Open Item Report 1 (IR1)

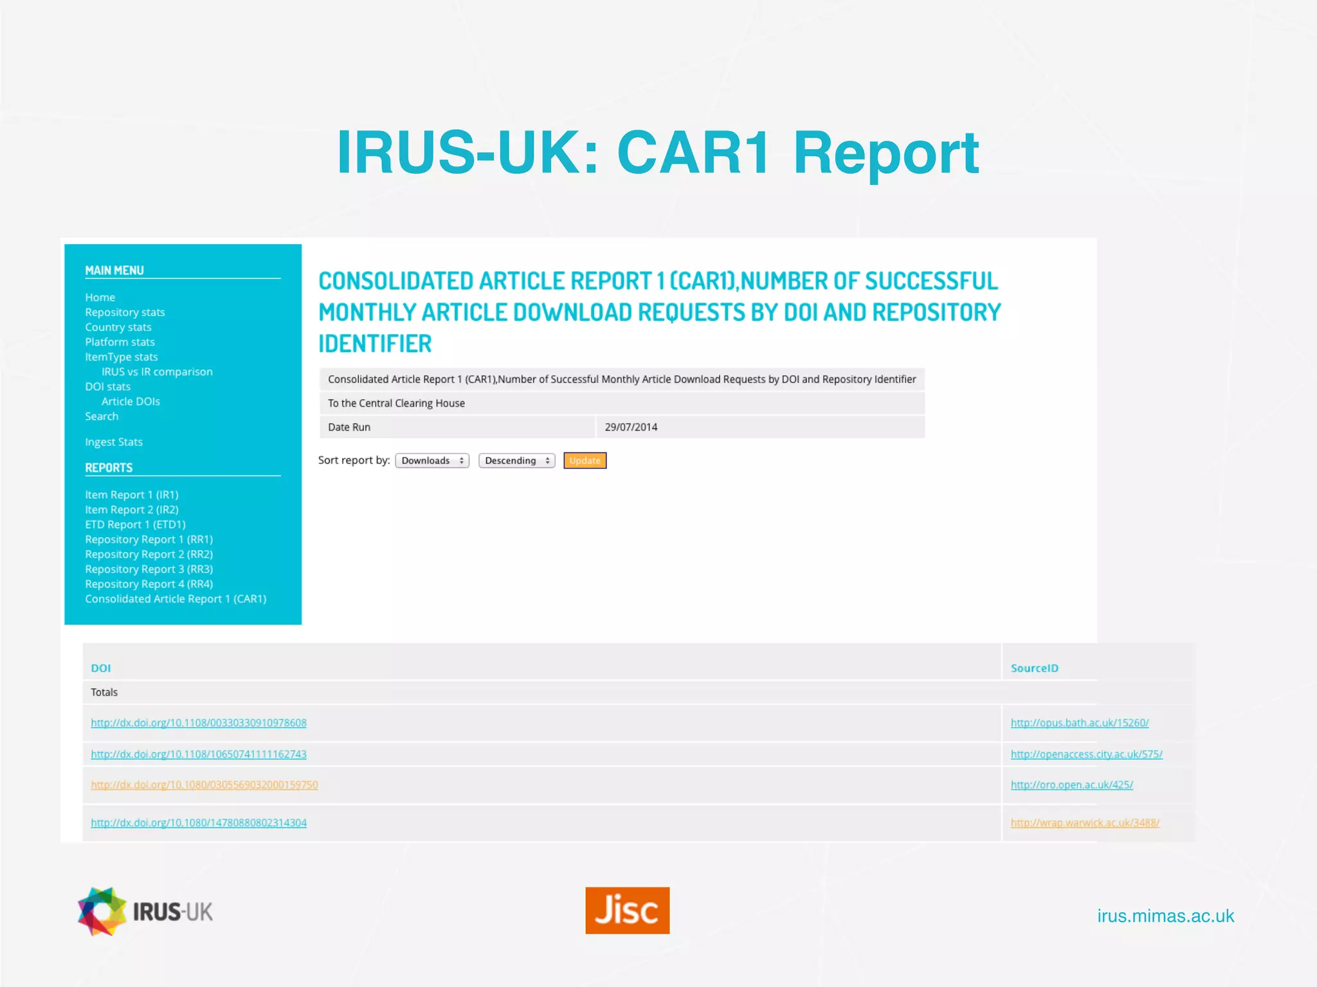pos(132,495)
